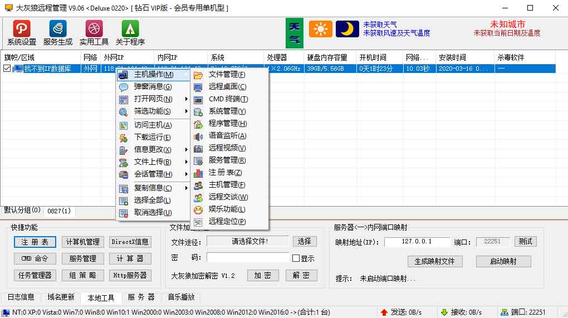Click the 生成映射文件 button
Viewport: 568px width, 318px height.
pos(435,261)
